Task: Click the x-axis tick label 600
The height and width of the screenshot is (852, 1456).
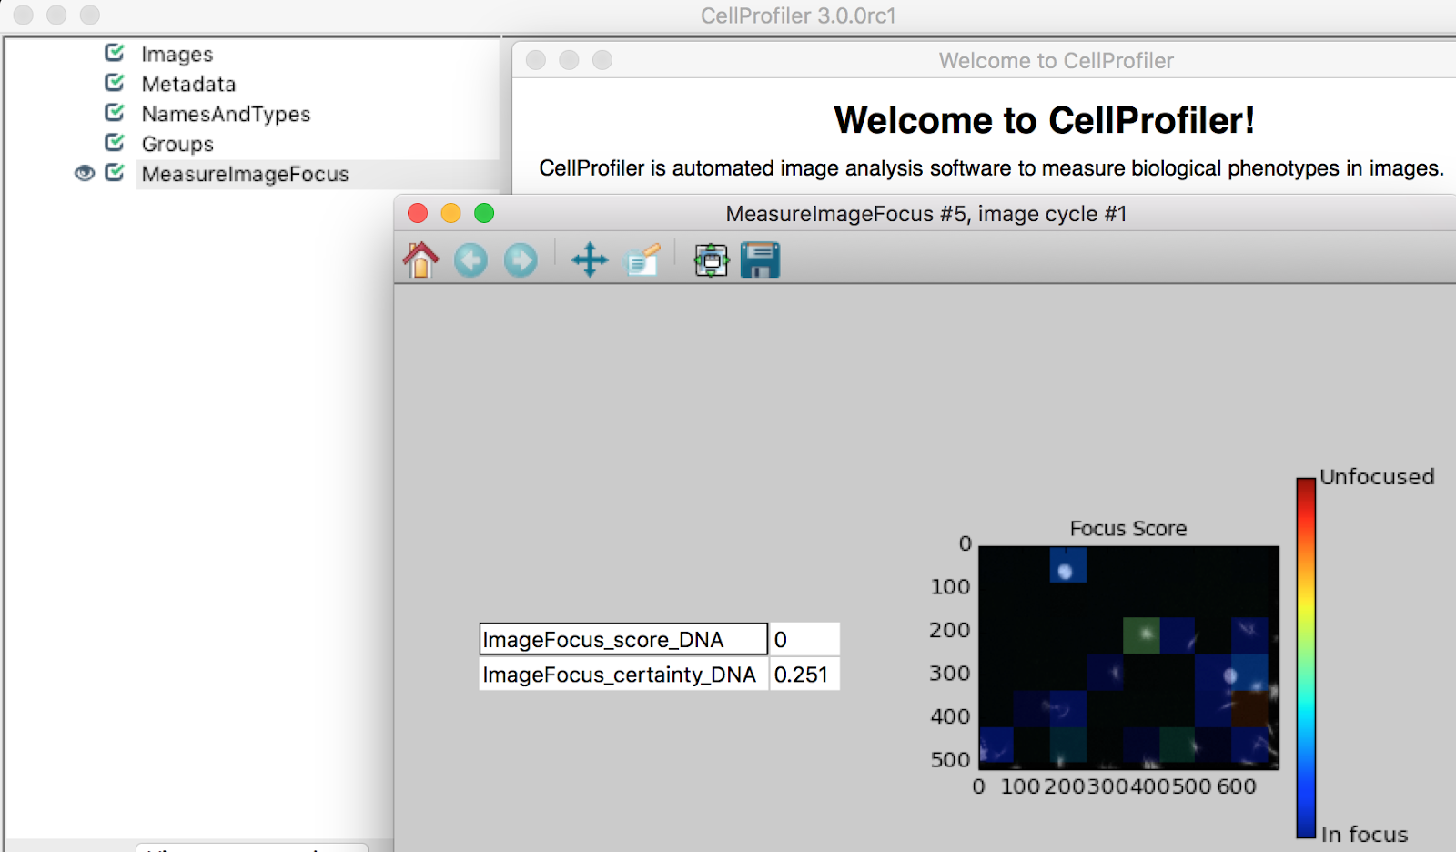Action: (1236, 786)
